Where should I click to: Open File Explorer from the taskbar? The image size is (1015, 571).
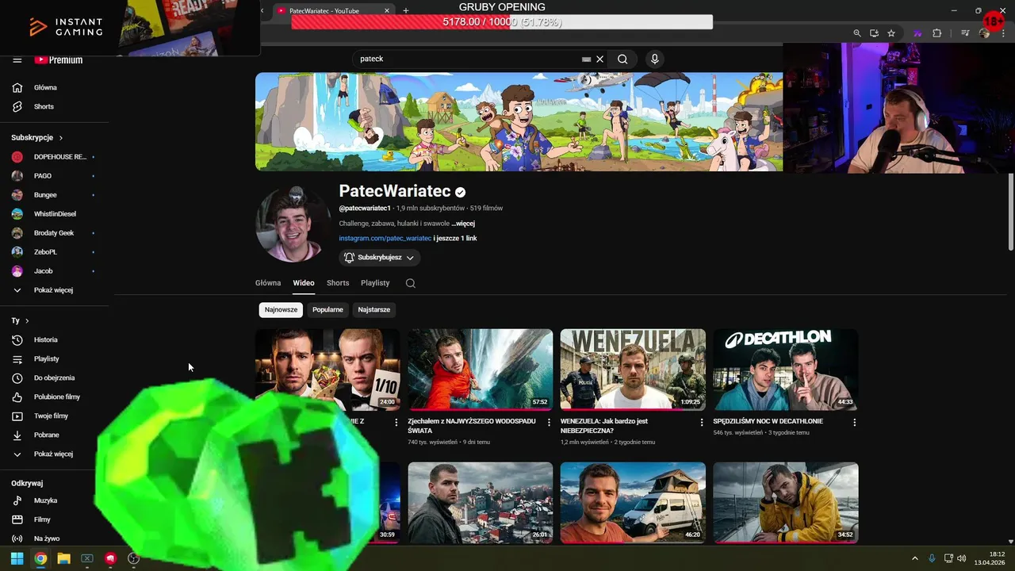click(63, 558)
